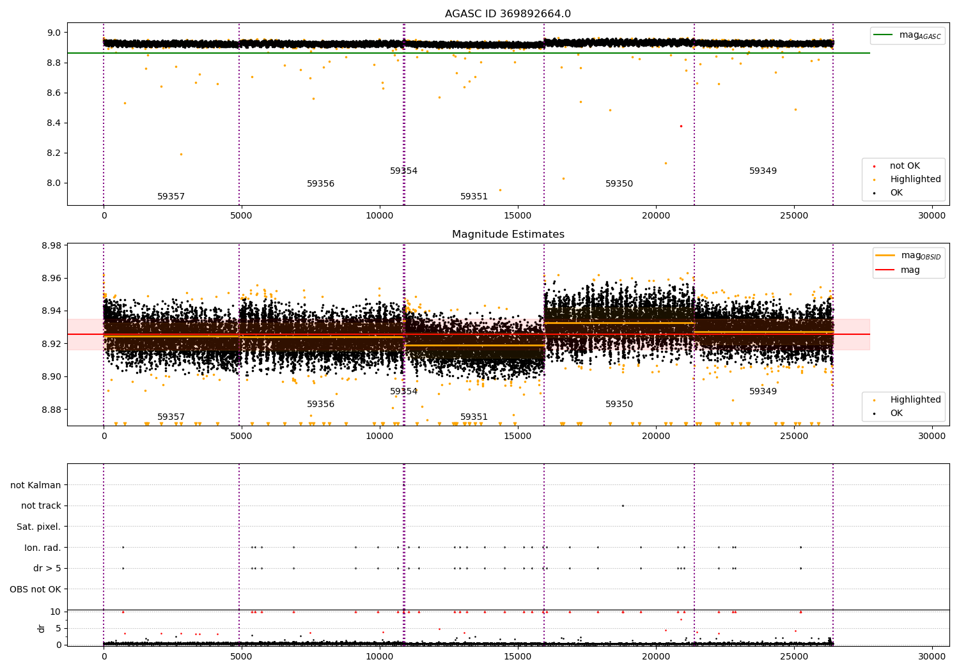
Task: Click the 8.88 y-axis tick label
Action: click(x=51, y=410)
